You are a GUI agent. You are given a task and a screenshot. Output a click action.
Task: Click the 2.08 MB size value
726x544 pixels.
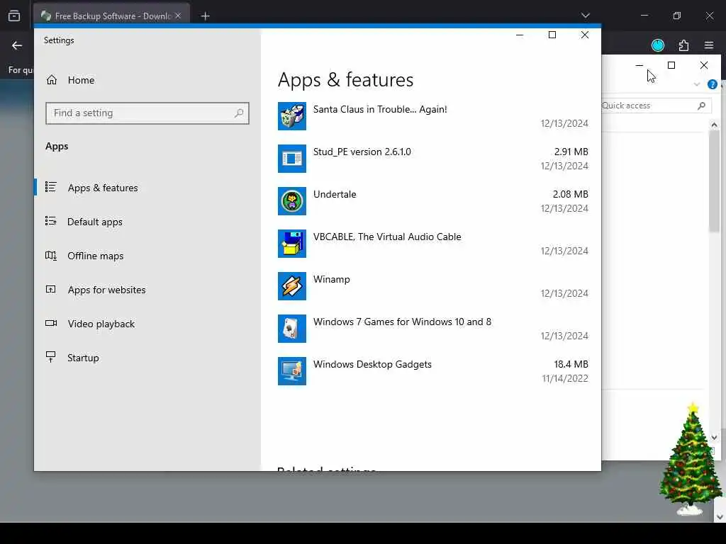click(571, 194)
